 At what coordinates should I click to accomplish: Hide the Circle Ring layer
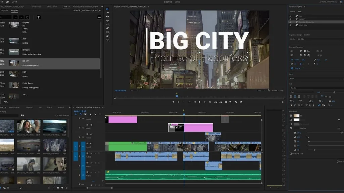click(290, 25)
